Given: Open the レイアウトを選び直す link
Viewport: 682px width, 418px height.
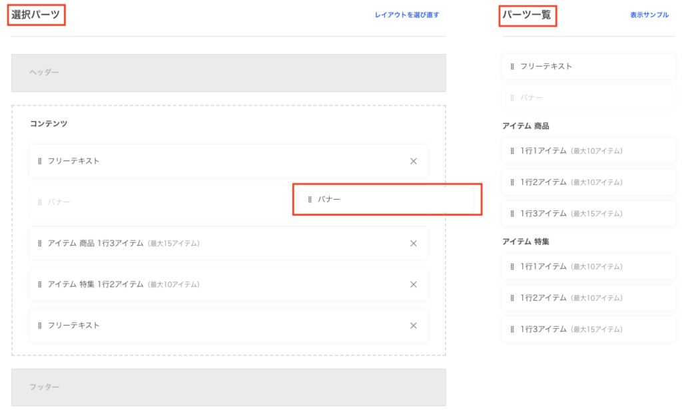Looking at the screenshot, I should pyautogui.click(x=406, y=15).
